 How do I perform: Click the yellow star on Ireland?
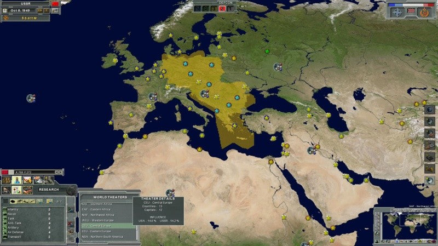[115, 60]
